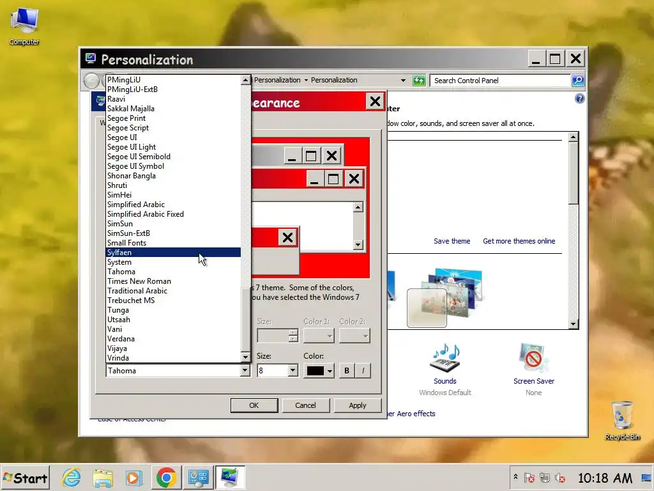Click the 10:18 AM taskbar clock
Image resolution: width=654 pixels, height=491 pixels.
tap(605, 478)
